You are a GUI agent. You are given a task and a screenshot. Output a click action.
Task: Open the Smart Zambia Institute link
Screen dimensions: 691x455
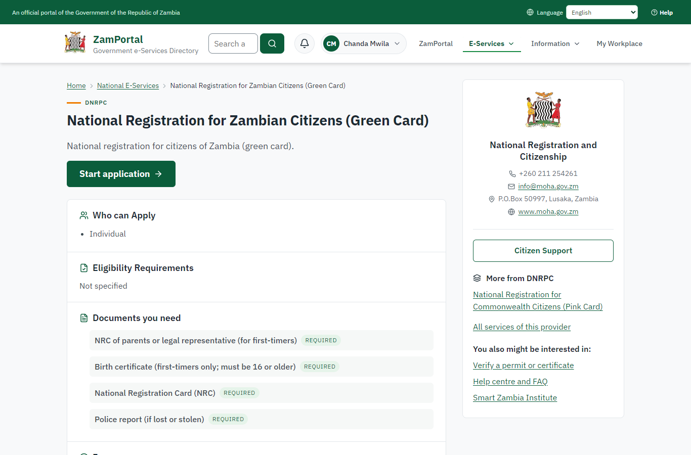click(515, 398)
